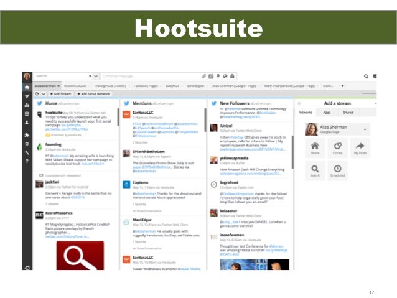397x298 pixels.
Task: Click the New Followers stream scrollbar
Action: [x=292, y=152]
